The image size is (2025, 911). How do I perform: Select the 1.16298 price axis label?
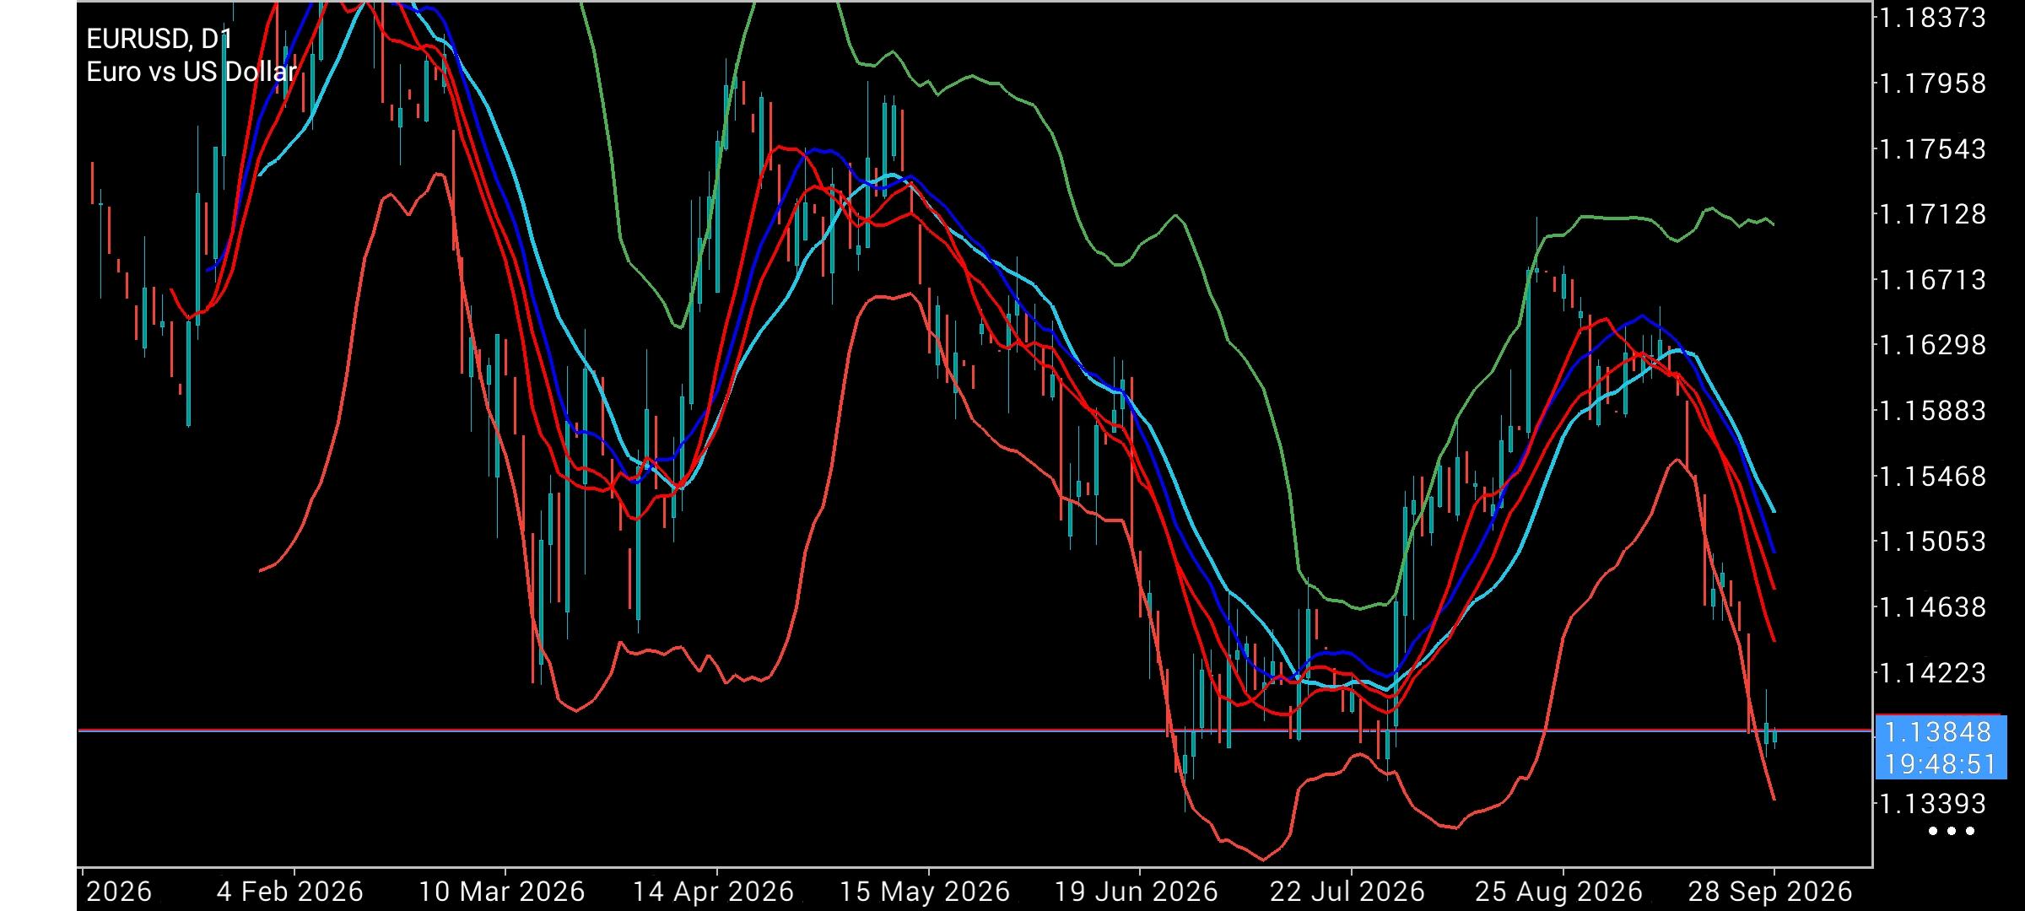[x=1931, y=345]
